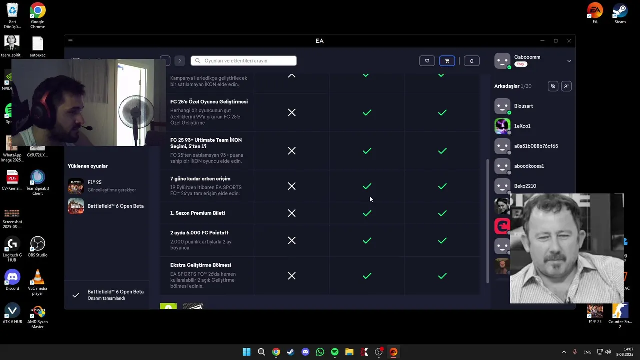Open WhatsApp from the taskbar
640x360 pixels.
pyautogui.click(x=320, y=352)
